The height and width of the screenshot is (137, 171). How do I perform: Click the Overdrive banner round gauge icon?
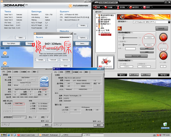[x=122, y=17]
